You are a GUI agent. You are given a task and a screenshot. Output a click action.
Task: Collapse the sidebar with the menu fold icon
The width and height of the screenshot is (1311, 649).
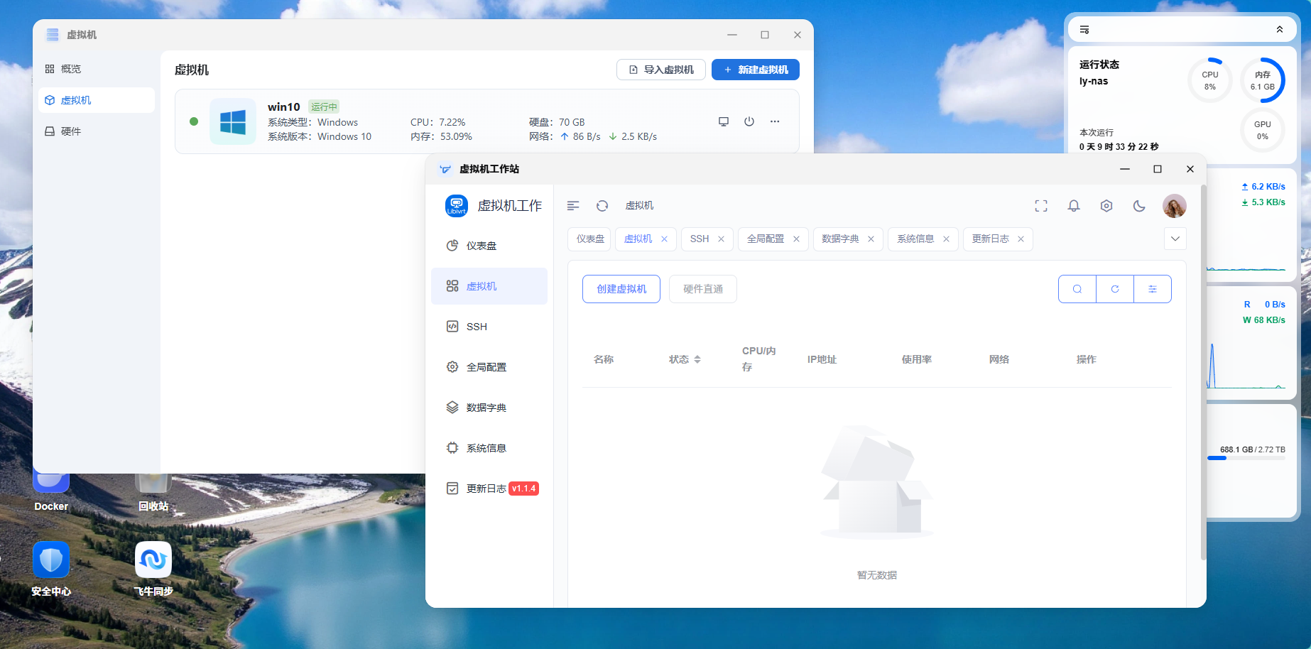point(573,206)
